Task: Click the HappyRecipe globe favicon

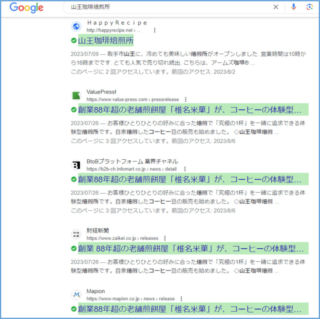Action: (x=76, y=26)
